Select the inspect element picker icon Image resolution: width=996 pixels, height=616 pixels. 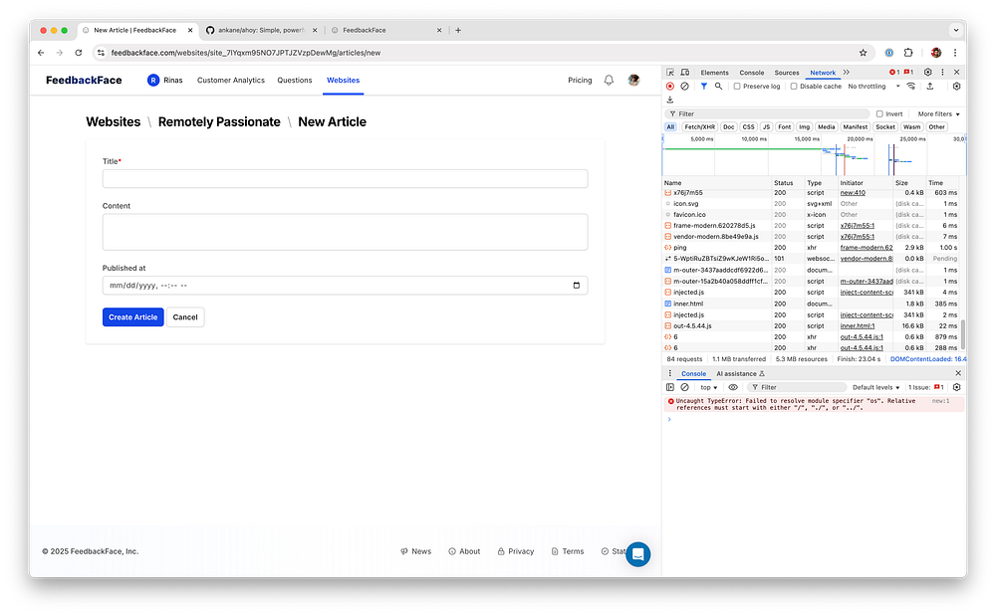[670, 73]
